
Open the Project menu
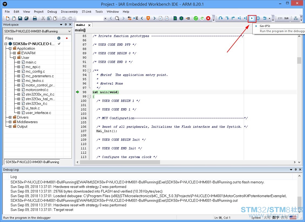pyautogui.click(x=39, y=12)
